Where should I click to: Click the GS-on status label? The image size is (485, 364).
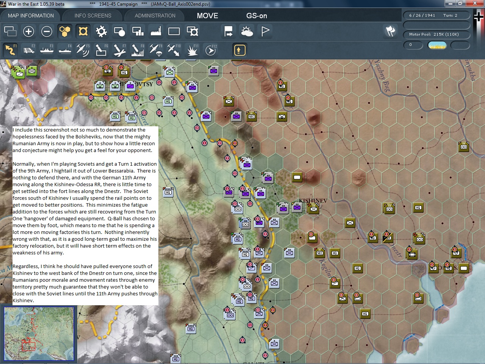(257, 16)
